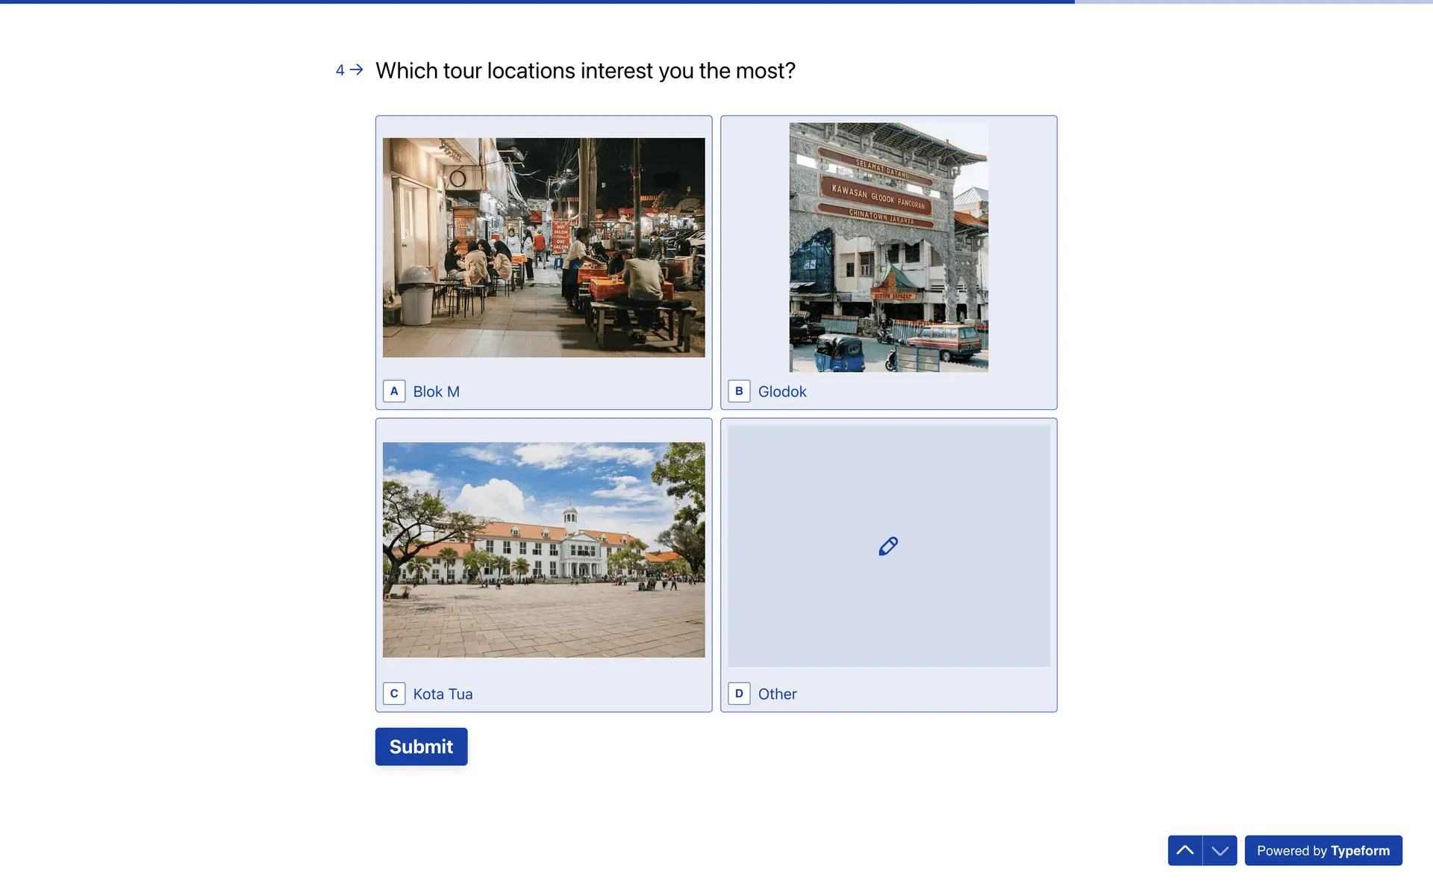The height and width of the screenshot is (896, 1433).
Task: Select key letter C badge
Action: pos(394,694)
